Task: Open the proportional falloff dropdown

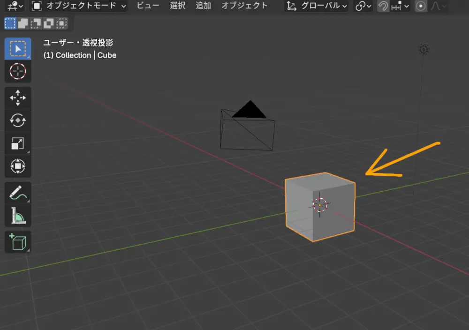Action: coord(438,6)
